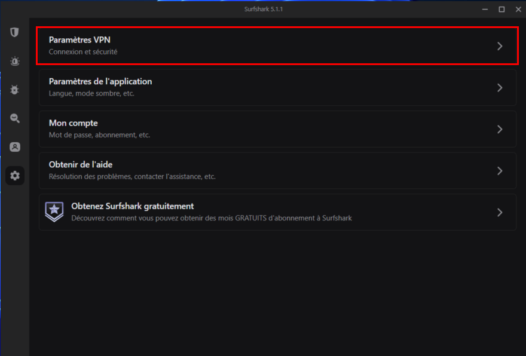The height and width of the screenshot is (356, 526).
Task: Click the 'Découvrez comment vous pouvez obtenir' description
Action: [212, 218]
